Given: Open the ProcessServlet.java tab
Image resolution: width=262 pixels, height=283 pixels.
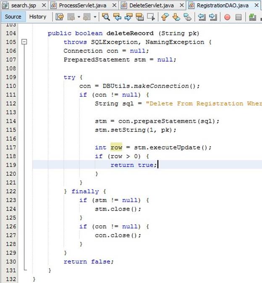Looking at the screenshot, I should click(x=82, y=5).
